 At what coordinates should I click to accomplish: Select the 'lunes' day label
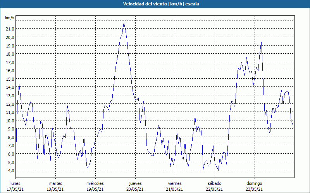tap(15, 183)
